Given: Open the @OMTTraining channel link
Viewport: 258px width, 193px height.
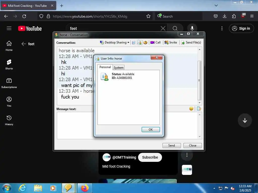Looking at the screenshot, I should pyautogui.click(x=124, y=157).
